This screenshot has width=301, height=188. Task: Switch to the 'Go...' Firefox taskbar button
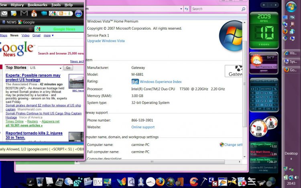point(291,70)
